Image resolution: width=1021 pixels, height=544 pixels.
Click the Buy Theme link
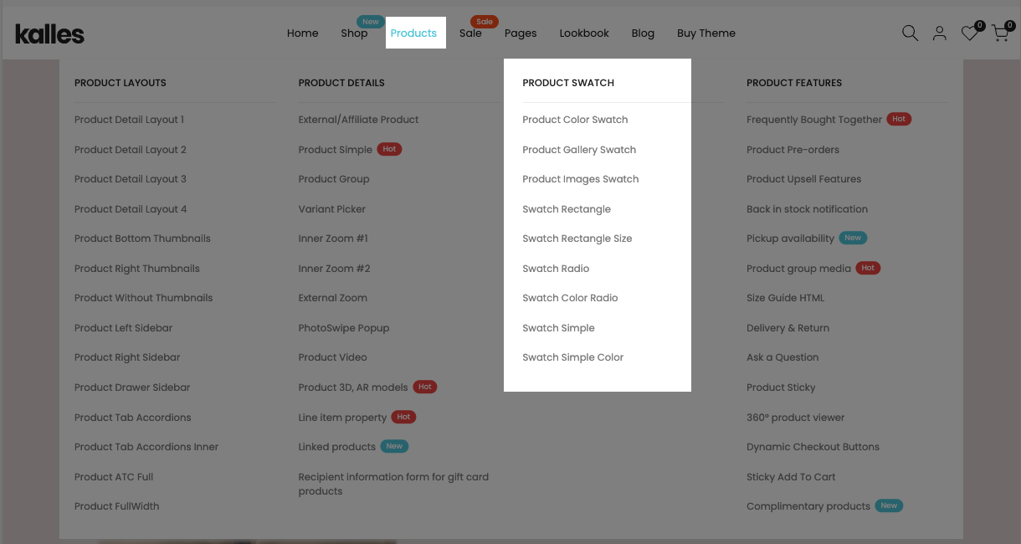pos(706,33)
